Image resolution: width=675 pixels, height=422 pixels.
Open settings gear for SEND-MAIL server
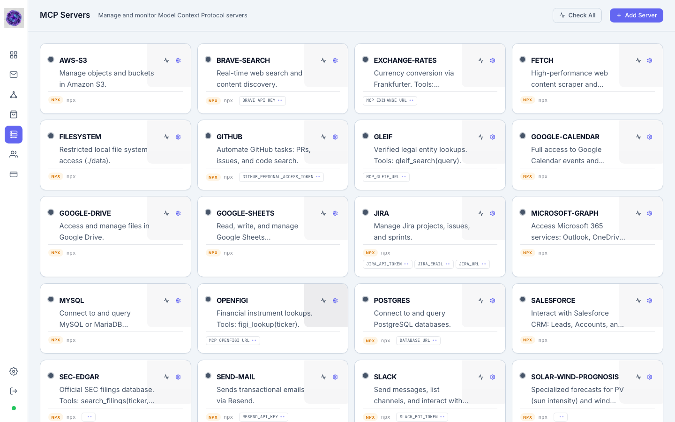335,377
